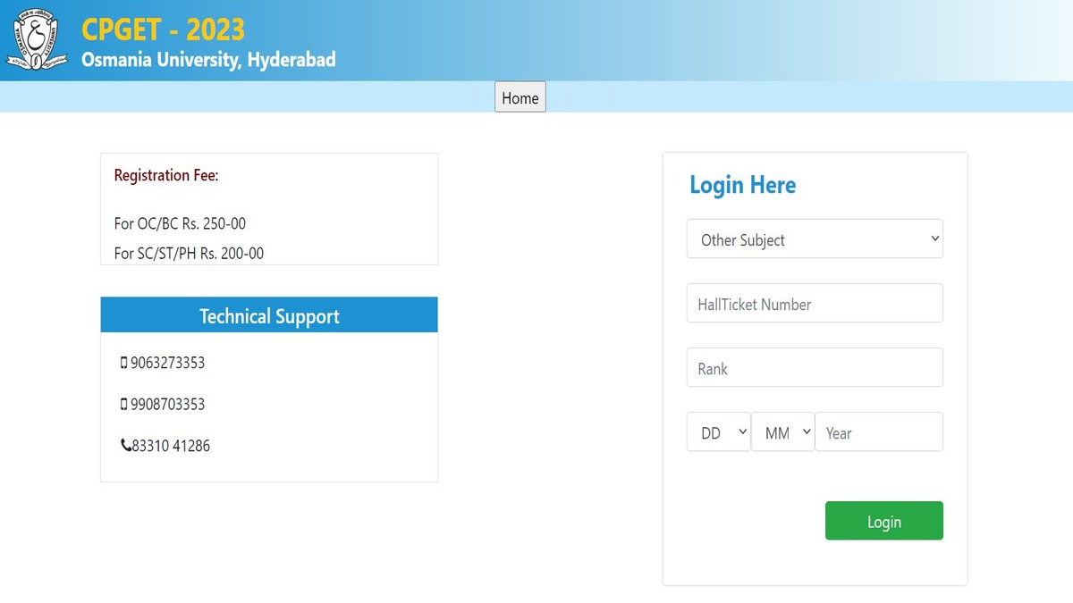The height and width of the screenshot is (603, 1073).
Task: Select phone number 9063273353
Action: [x=168, y=364]
